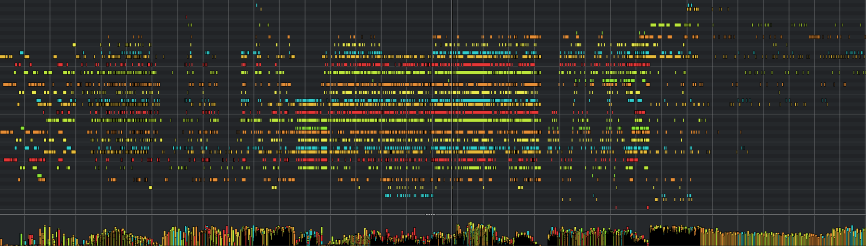866x246 pixels.
Task: Select first cyan note in the lowest cyan row
Action: tap(388, 196)
